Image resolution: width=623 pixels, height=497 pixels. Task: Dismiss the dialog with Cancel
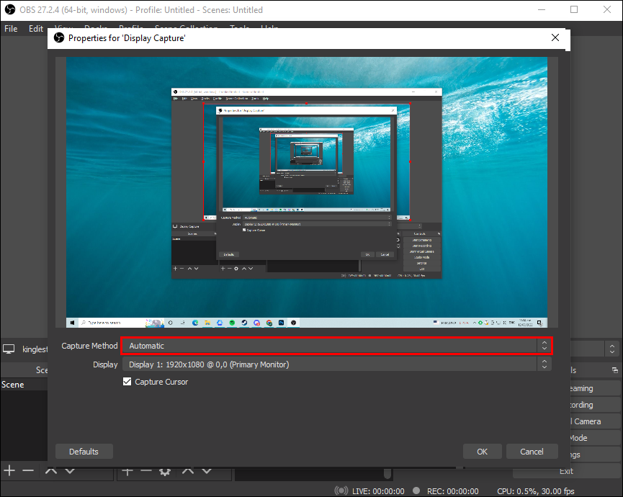coord(532,452)
